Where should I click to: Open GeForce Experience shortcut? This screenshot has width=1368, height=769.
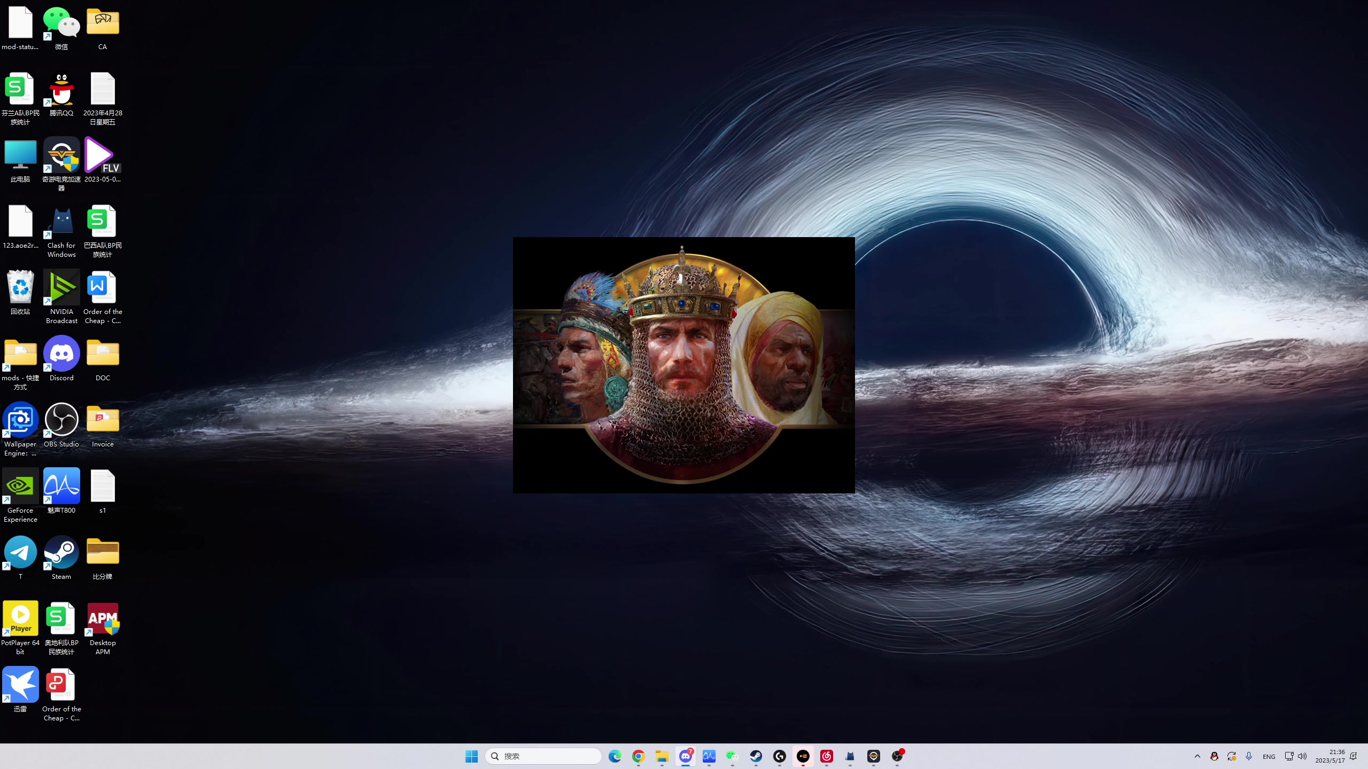click(x=20, y=486)
